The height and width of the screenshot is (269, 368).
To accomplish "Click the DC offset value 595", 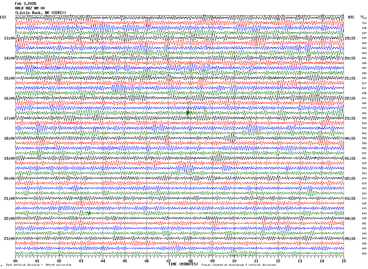I will pos(364,93).
